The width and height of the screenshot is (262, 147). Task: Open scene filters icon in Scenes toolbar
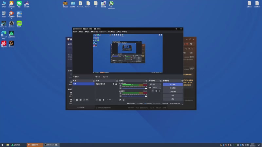click(81, 100)
